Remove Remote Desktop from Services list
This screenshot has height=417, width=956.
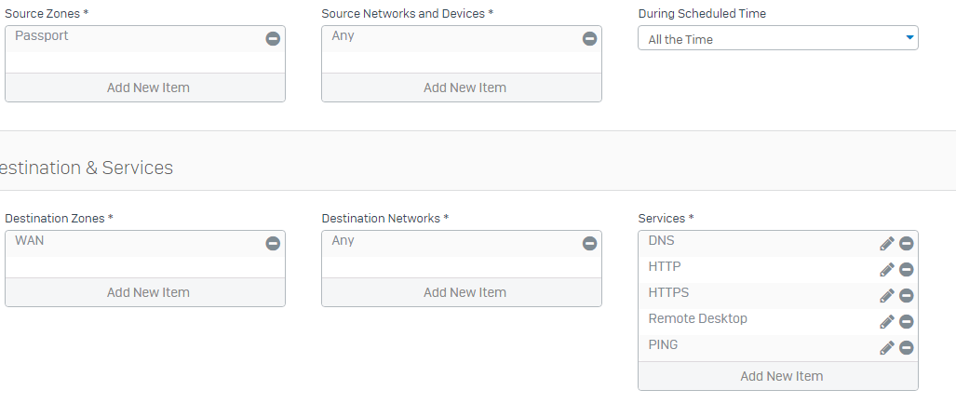907,321
